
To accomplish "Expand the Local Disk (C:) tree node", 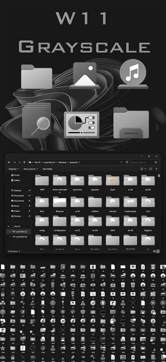I will 10,231.
